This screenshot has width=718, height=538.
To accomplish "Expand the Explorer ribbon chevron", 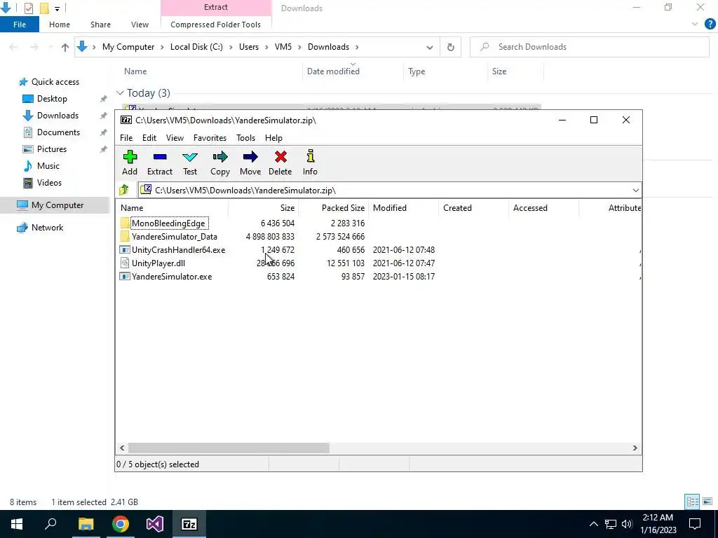I will coord(695,25).
